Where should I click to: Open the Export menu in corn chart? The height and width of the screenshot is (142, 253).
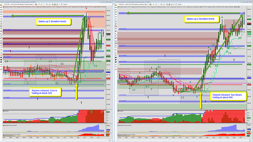coord(66,4)
